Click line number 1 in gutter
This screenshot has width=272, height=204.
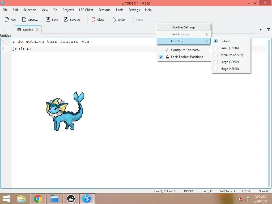3,42
